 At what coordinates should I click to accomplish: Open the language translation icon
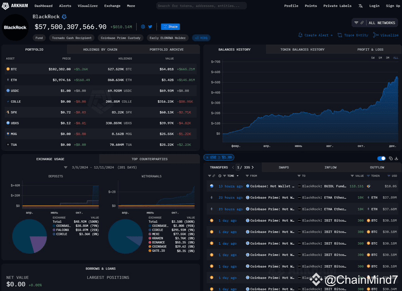tap(360, 6)
